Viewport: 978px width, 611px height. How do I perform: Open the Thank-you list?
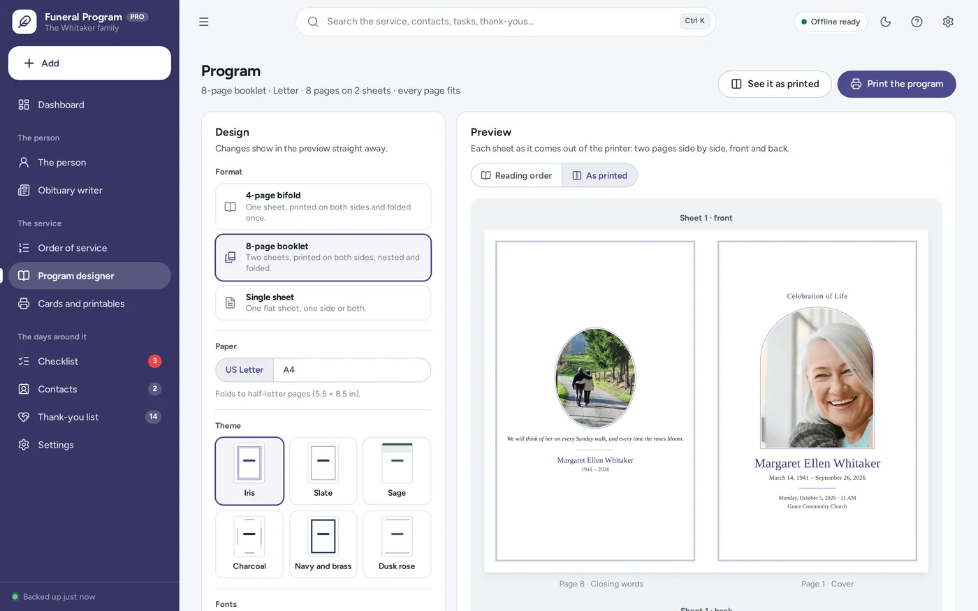pyautogui.click(x=89, y=417)
